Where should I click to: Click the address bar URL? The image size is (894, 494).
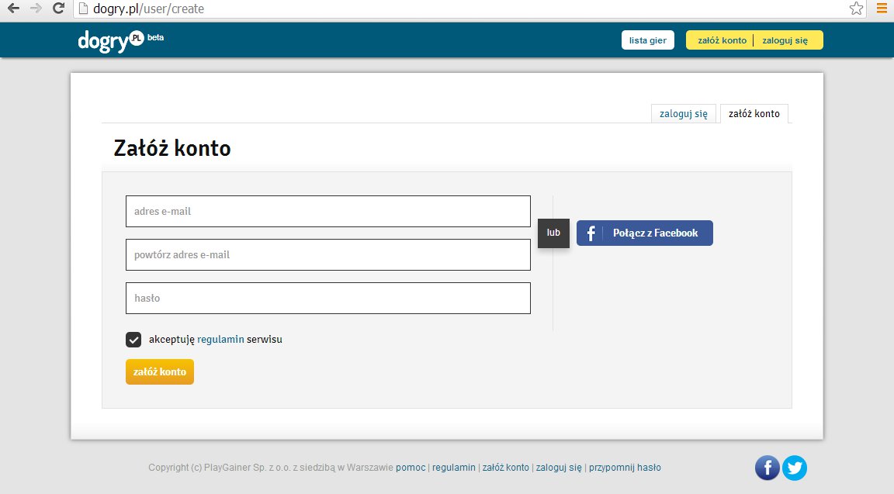pyautogui.click(x=148, y=9)
